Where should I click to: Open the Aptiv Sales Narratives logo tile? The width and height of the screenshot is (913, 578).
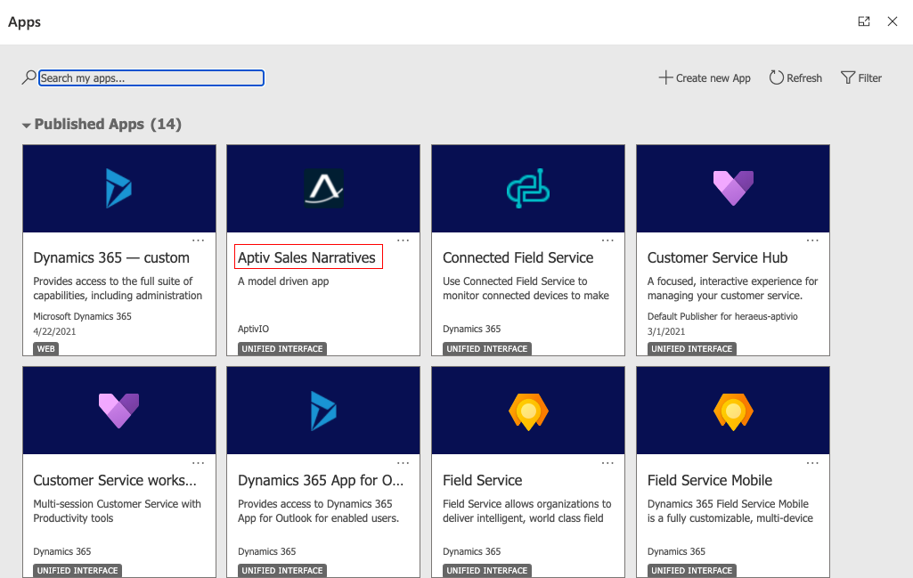click(x=323, y=188)
